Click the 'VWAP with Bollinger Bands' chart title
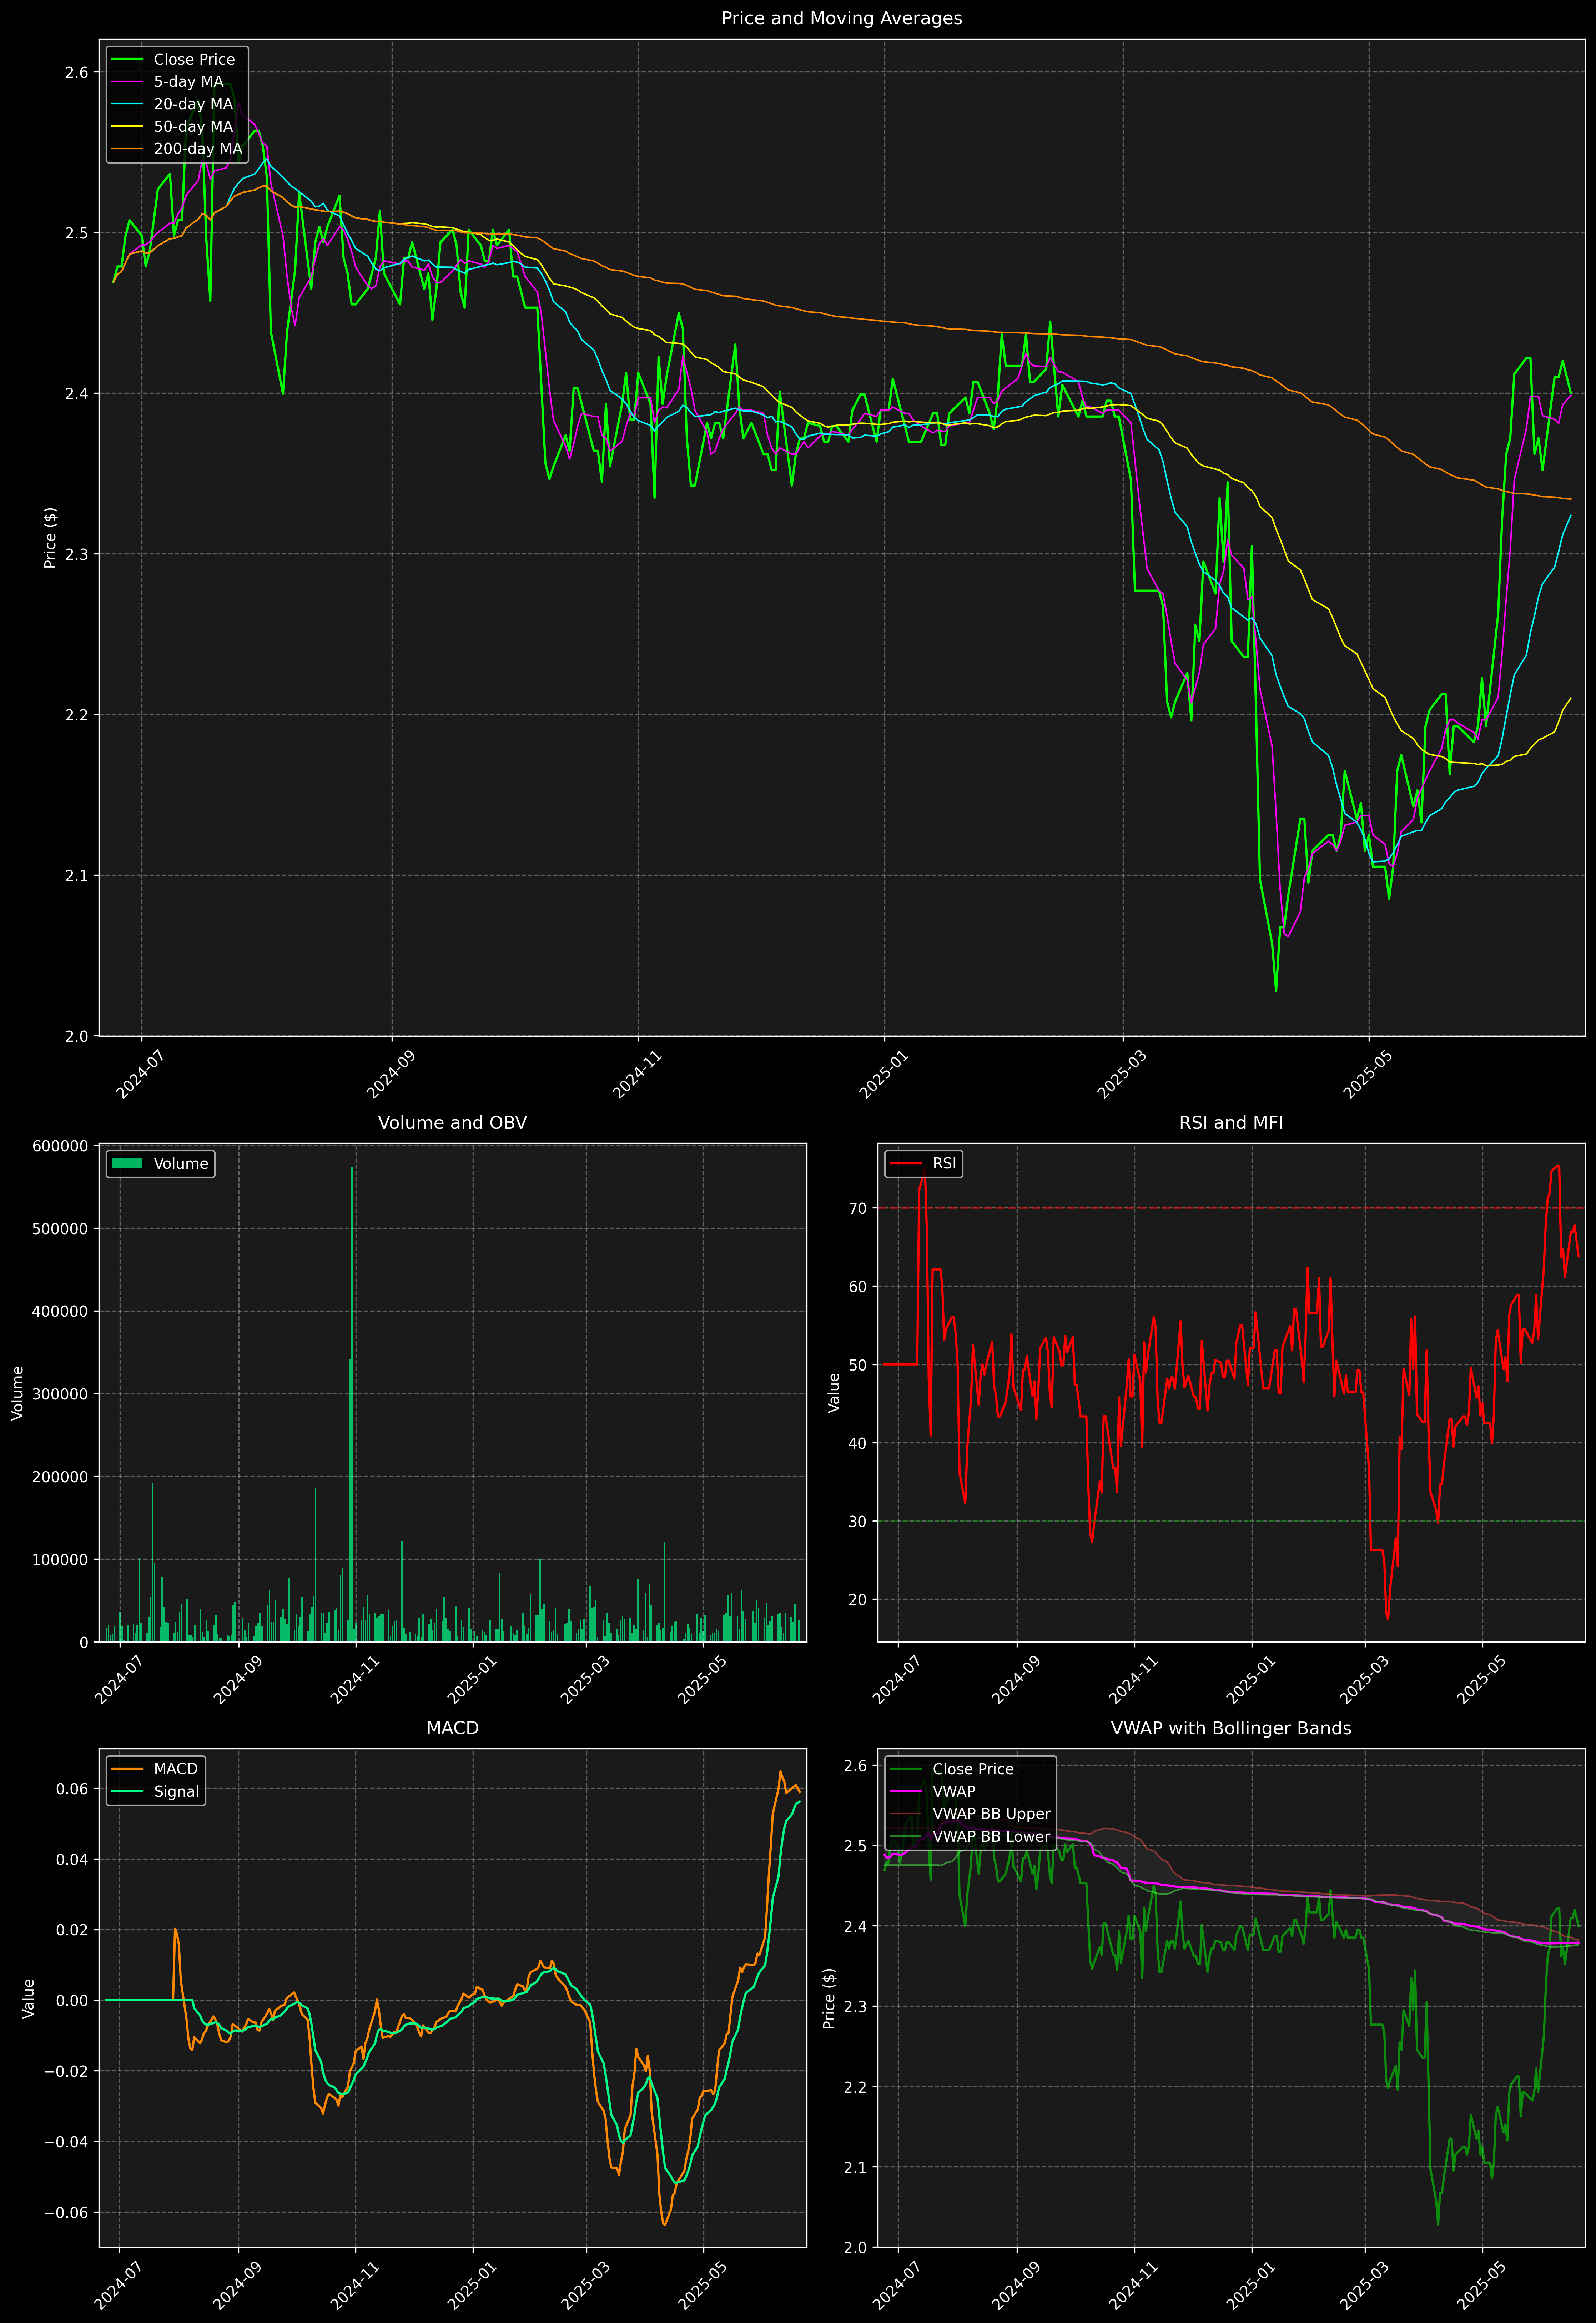Image resolution: width=1596 pixels, height=2323 pixels. [1231, 1728]
